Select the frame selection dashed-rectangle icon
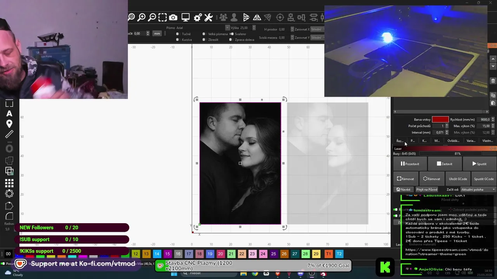This screenshot has height=279, width=497. click(163, 17)
